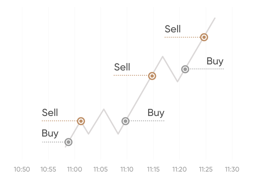Select the Sell marker circle above 11:15

pyautogui.click(x=152, y=76)
